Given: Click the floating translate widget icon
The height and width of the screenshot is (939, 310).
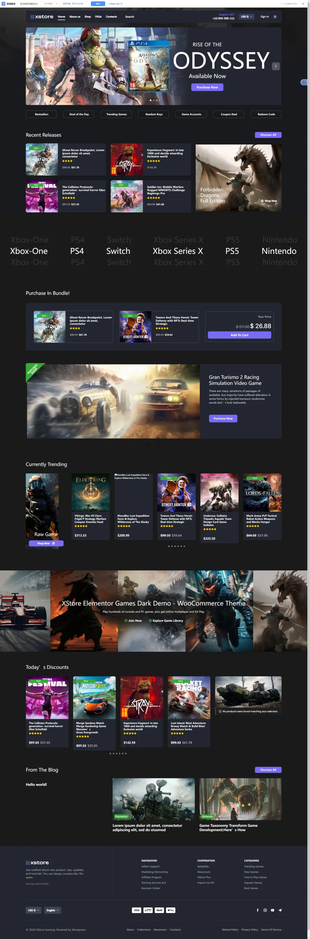Looking at the screenshot, I should click(x=304, y=83).
